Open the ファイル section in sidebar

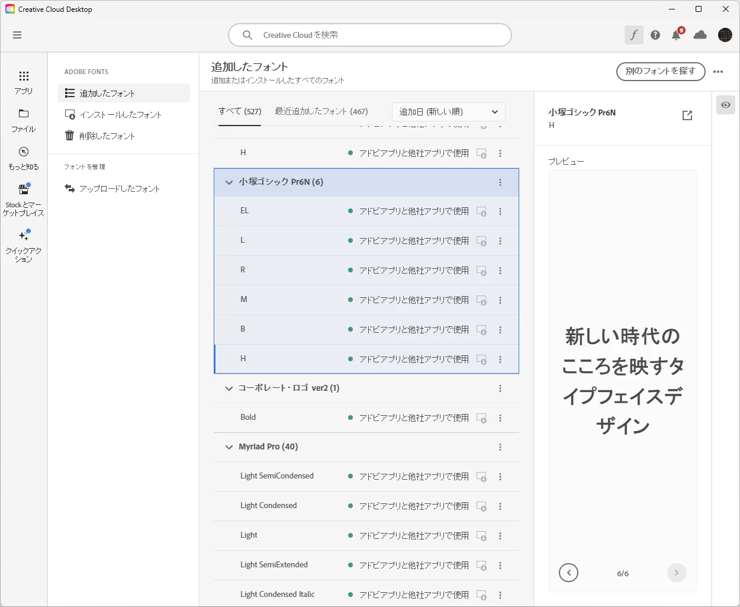point(24,121)
